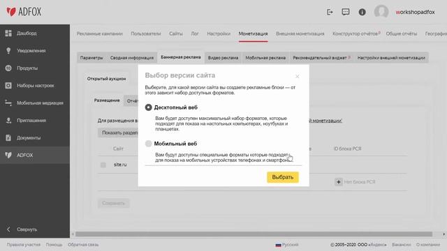447x251 pixels.
Task: Click the ADFOX logo in header
Action: pos(24,12)
